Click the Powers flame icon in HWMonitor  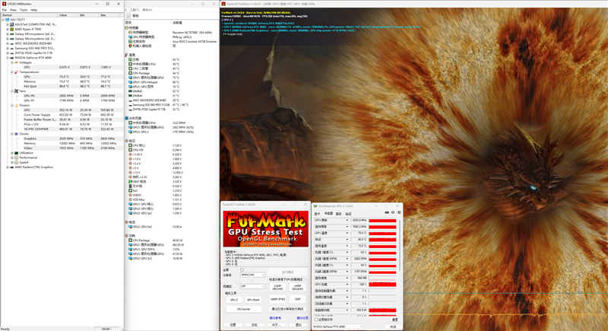pyautogui.click(x=16, y=105)
